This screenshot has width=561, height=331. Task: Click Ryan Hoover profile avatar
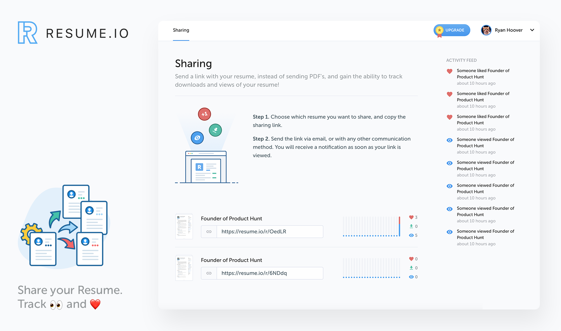(486, 30)
